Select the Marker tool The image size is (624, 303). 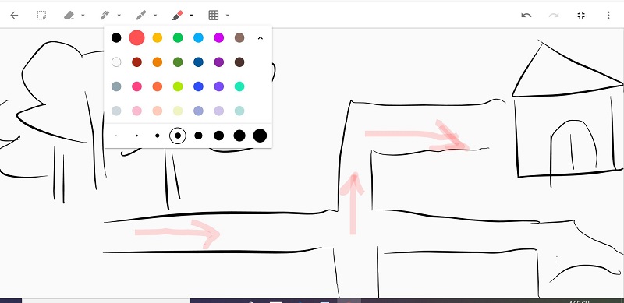pyautogui.click(x=141, y=16)
